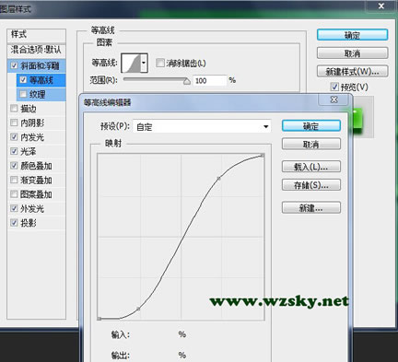Click the 载入 load button

pyautogui.click(x=311, y=167)
